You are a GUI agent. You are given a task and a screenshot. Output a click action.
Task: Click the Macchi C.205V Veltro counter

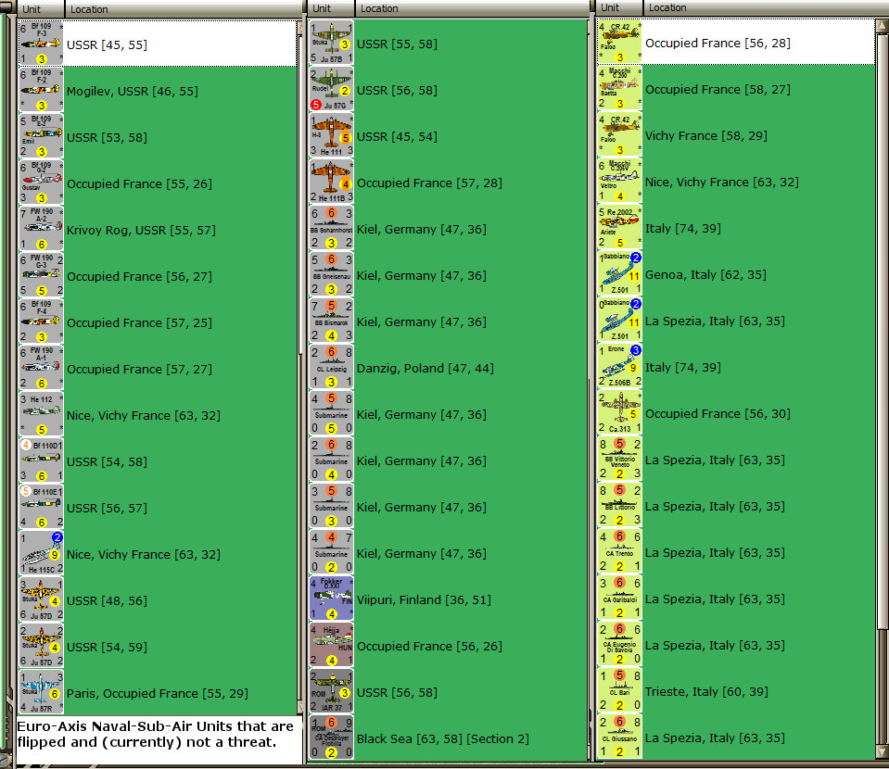619,181
